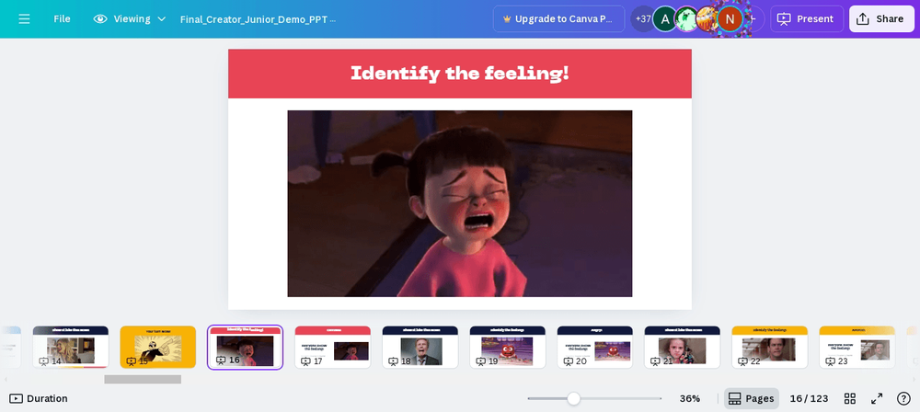Open grid view of all pages

click(849, 398)
